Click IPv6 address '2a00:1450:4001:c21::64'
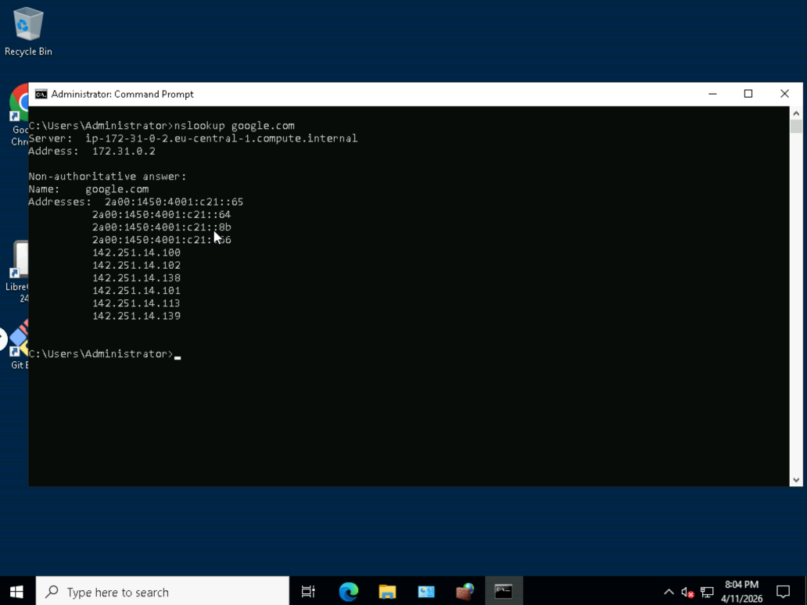The height and width of the screenshot is (605, 807). point(162,214)
